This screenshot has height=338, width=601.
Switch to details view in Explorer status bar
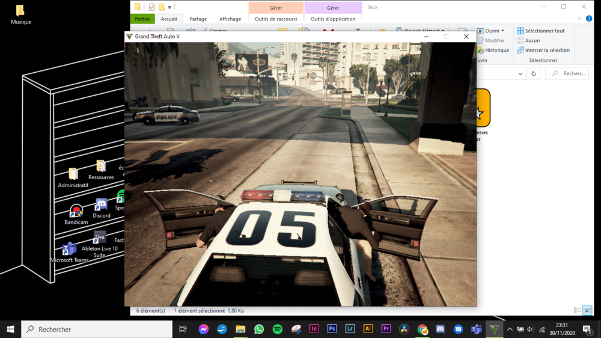click(578, 310)
